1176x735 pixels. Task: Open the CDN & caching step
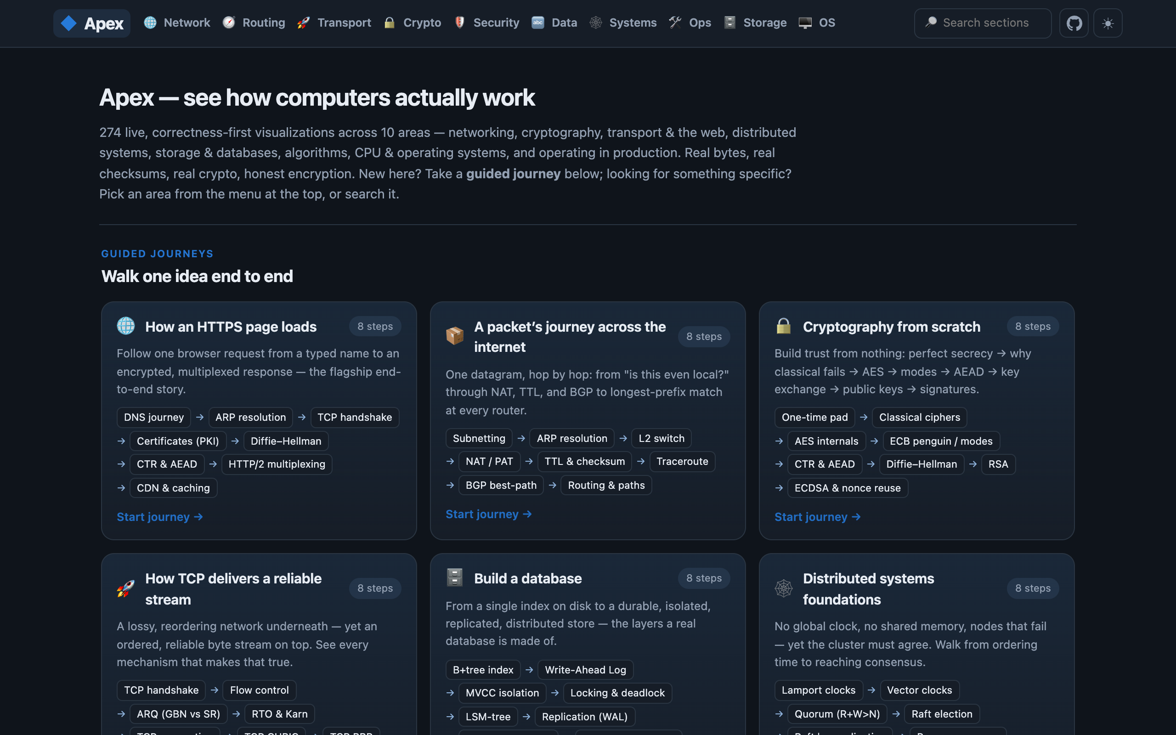pyautogui.click(x=174, y=488)
